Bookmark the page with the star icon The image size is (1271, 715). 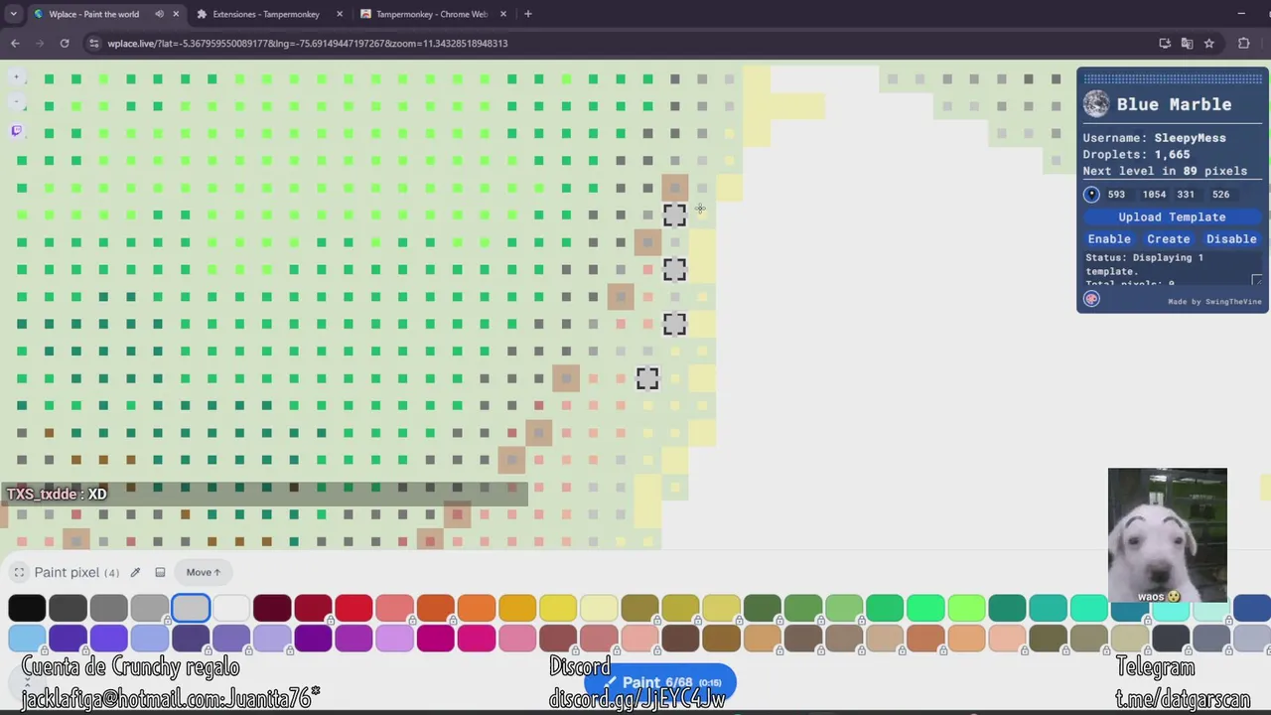(1208, 43)
